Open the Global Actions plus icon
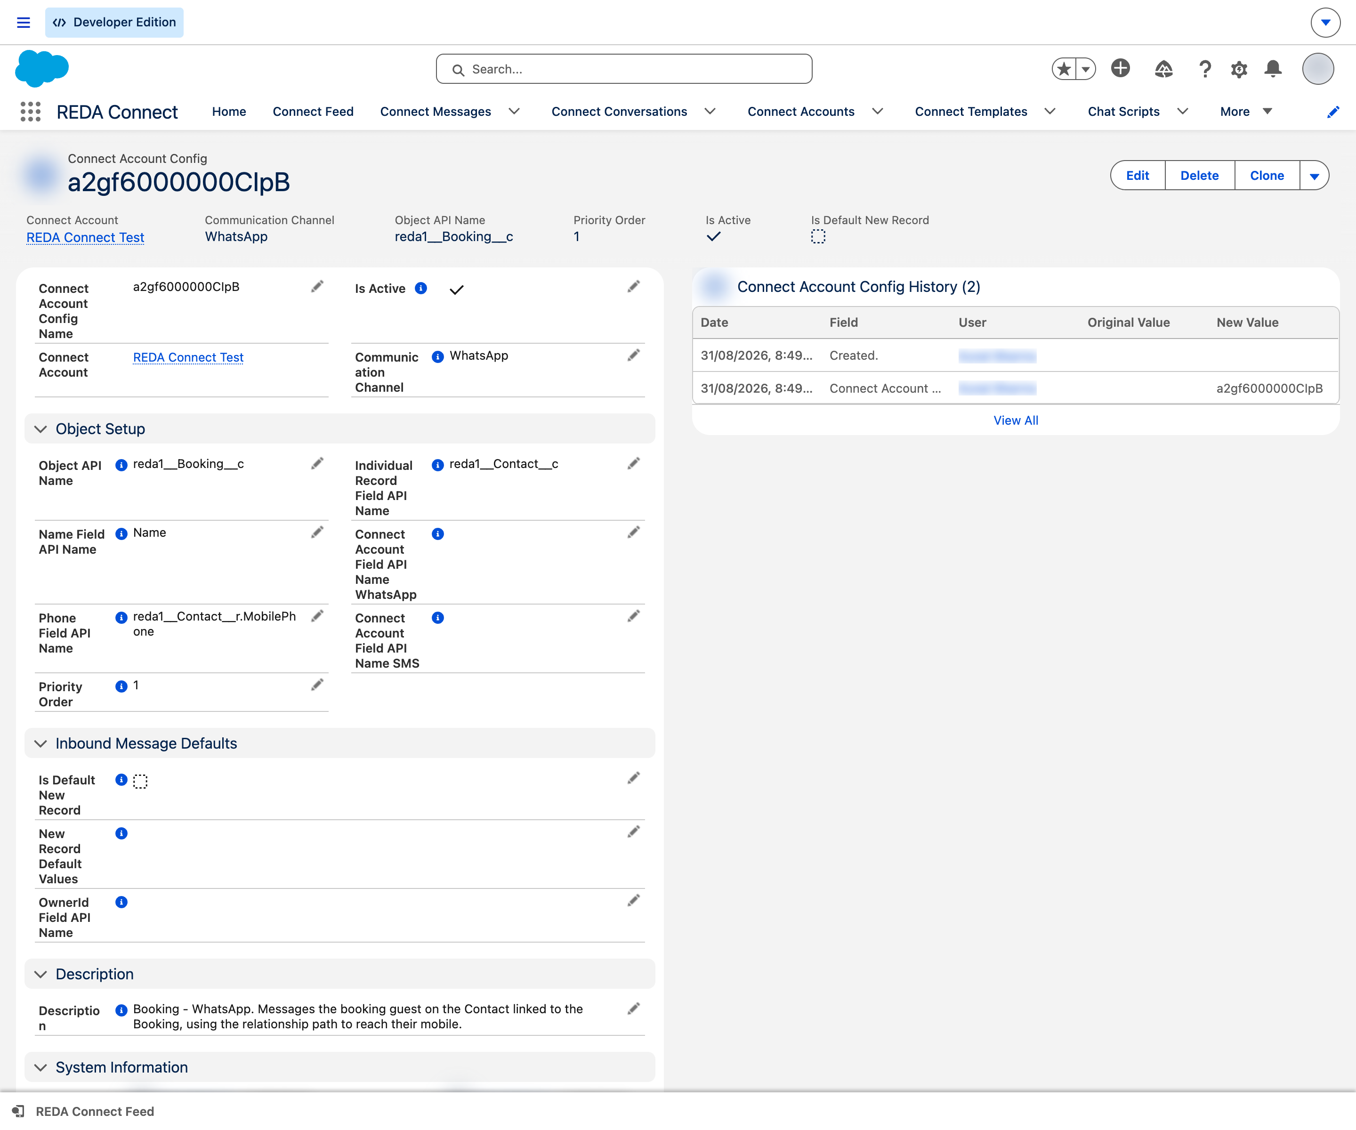The height and width of the screenshot is (1130, 1356). tap(1120, 68)
